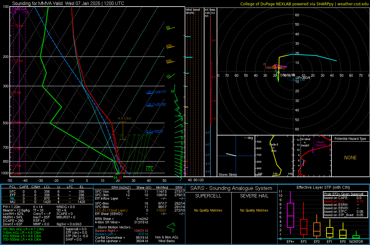The image size is (370, 245).
Task: Select the OMEGA label on the skew-T
Action: [x=19, y=9]
